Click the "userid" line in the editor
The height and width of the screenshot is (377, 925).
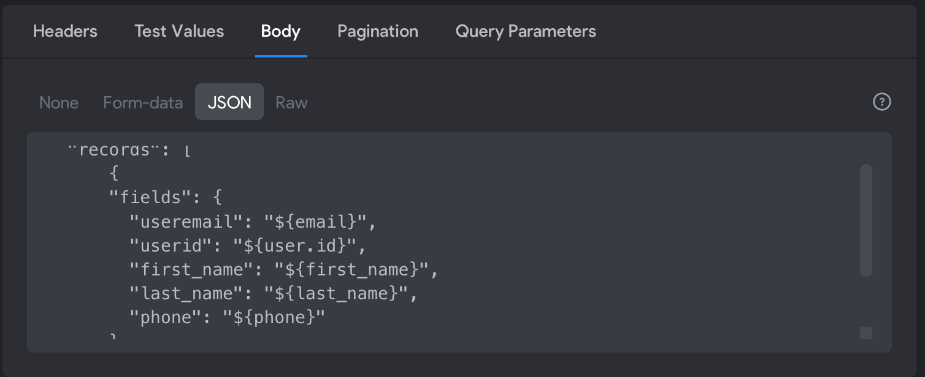click(x=248, y=245)
